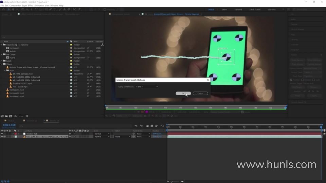The width and height of the screenshot is (326, 183).
Task: Click the Home icon in toolbar
Action: [4, 9]
